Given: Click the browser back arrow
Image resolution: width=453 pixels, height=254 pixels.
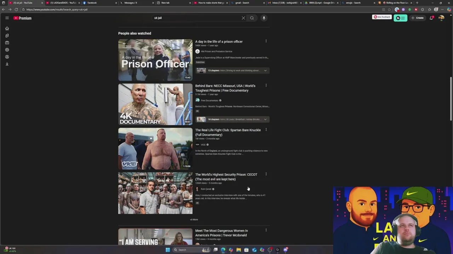Looking at the screenshot, I should click(x=4, y=10).
